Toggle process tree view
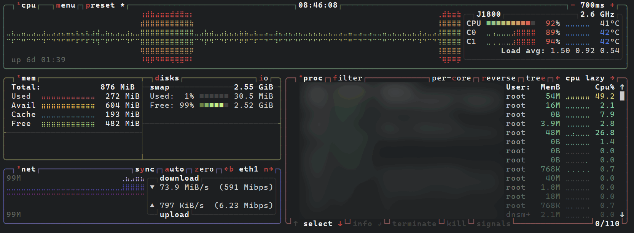 [x=535, y=78]
